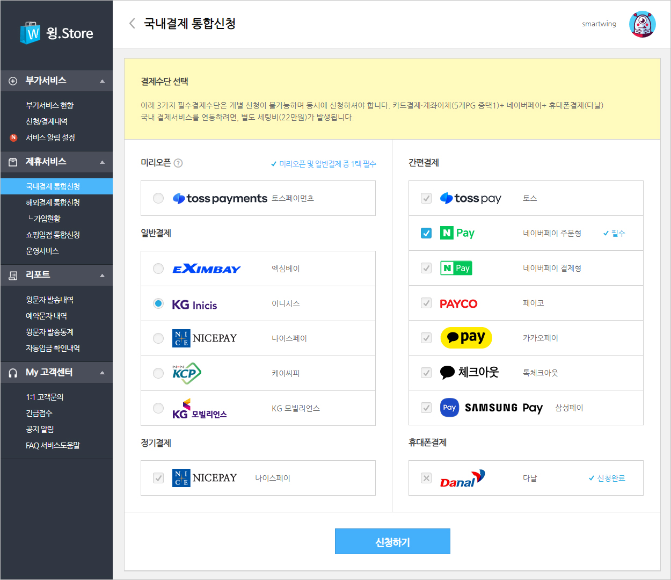This screenshot has width=671, height=580.
Task: Toggle the 페이코 checkbox
Action: (426, 303)
